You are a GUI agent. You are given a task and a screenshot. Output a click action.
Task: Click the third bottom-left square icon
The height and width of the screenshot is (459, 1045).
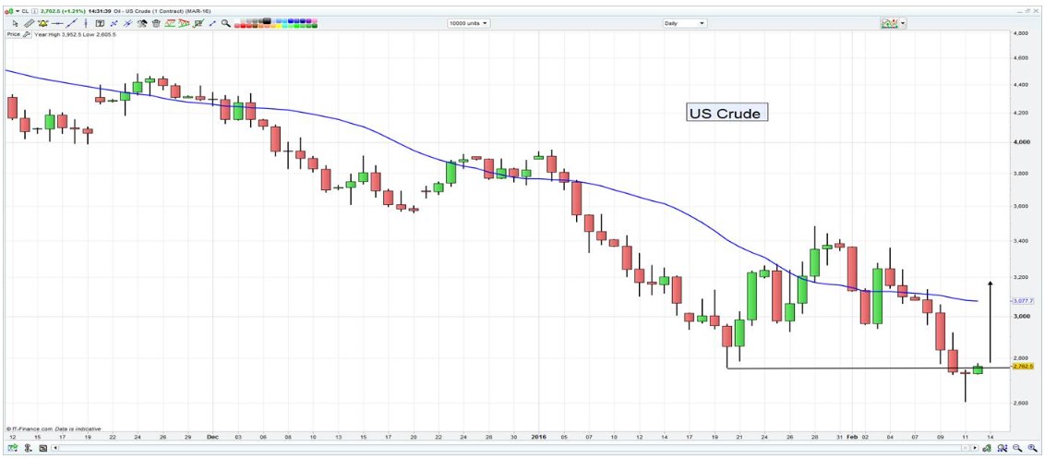(42, 448)
